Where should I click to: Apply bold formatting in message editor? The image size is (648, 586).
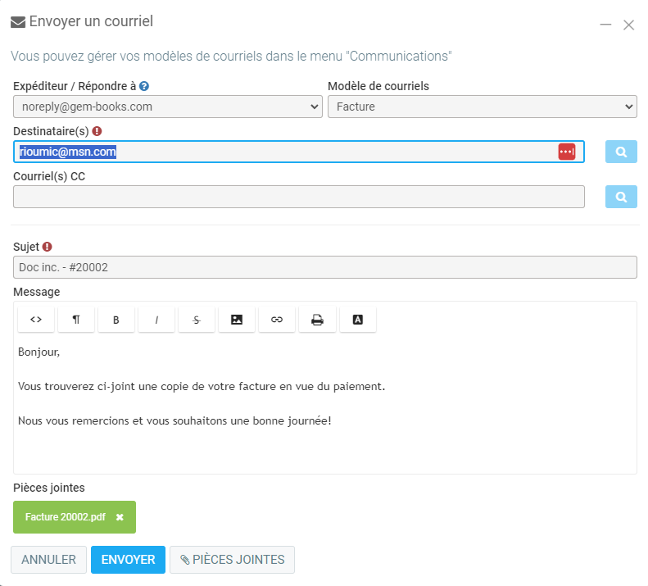116,320
